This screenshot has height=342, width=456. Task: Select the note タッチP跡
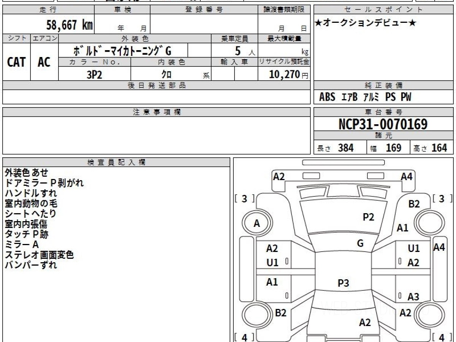click(x=27, y=234)
